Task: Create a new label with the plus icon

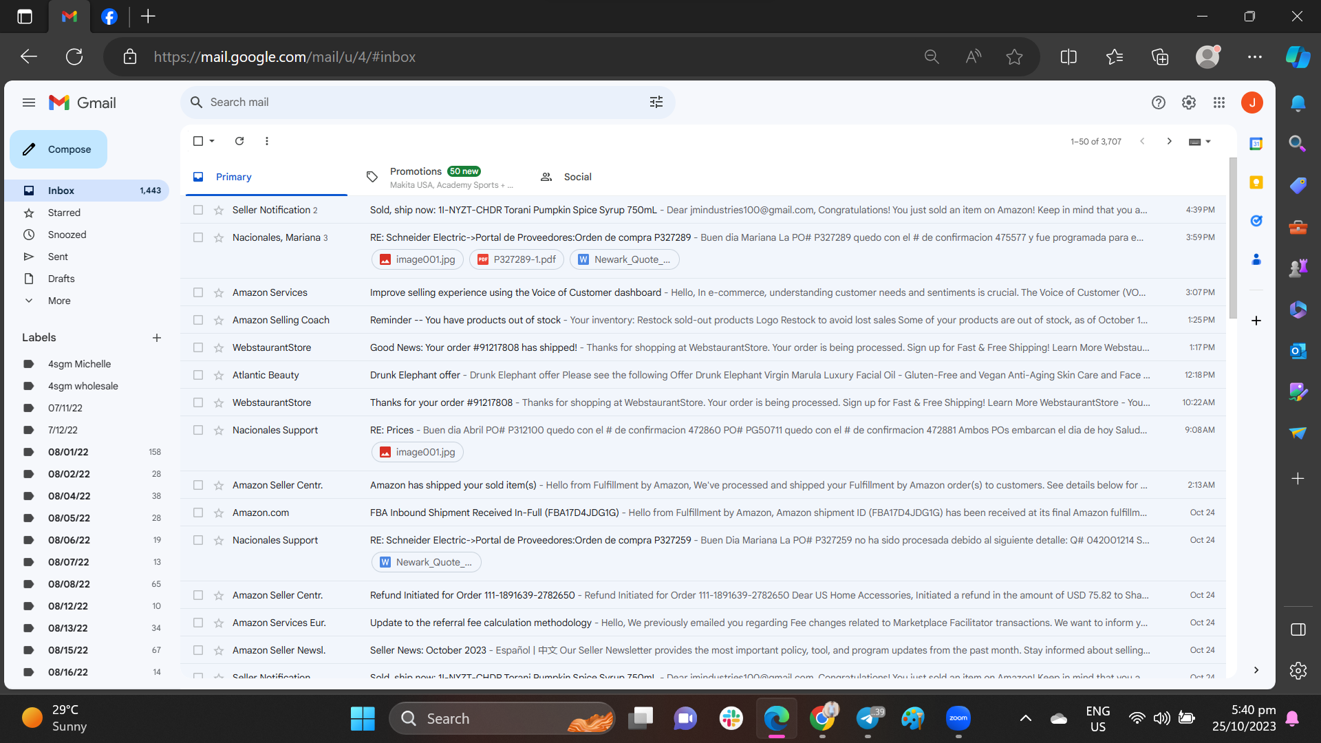Action: pyautogui.click(x=157, y=338)
